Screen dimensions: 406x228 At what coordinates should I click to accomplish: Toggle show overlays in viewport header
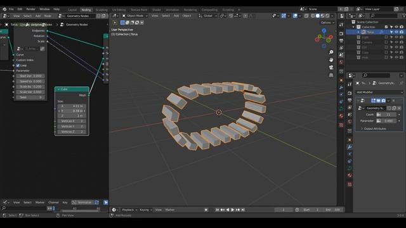click(295, 16)
